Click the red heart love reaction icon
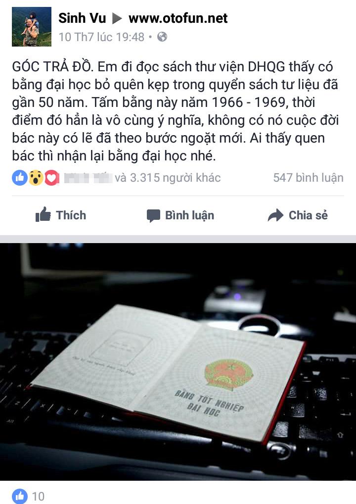 pos(52,178)
